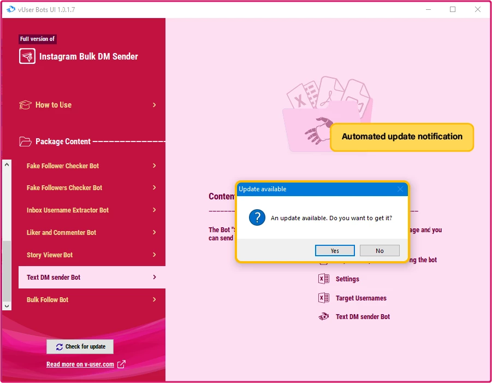The image size is (492, 383).
Task: Expand chevron for Story Viewer Bot
Action: [154, 255]
